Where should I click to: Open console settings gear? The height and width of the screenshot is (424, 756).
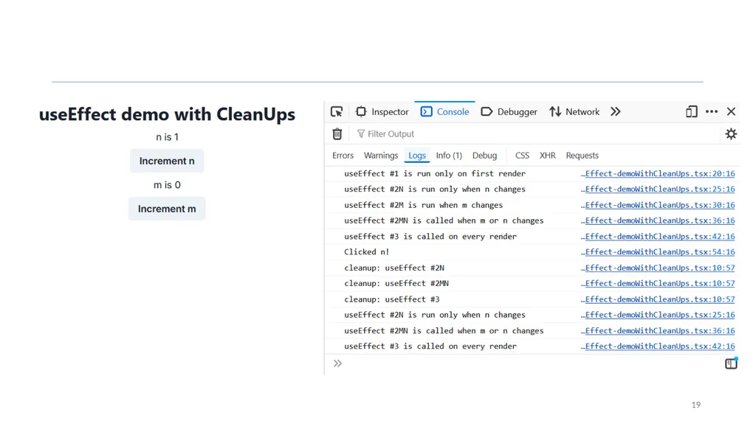tap(731, 134)
